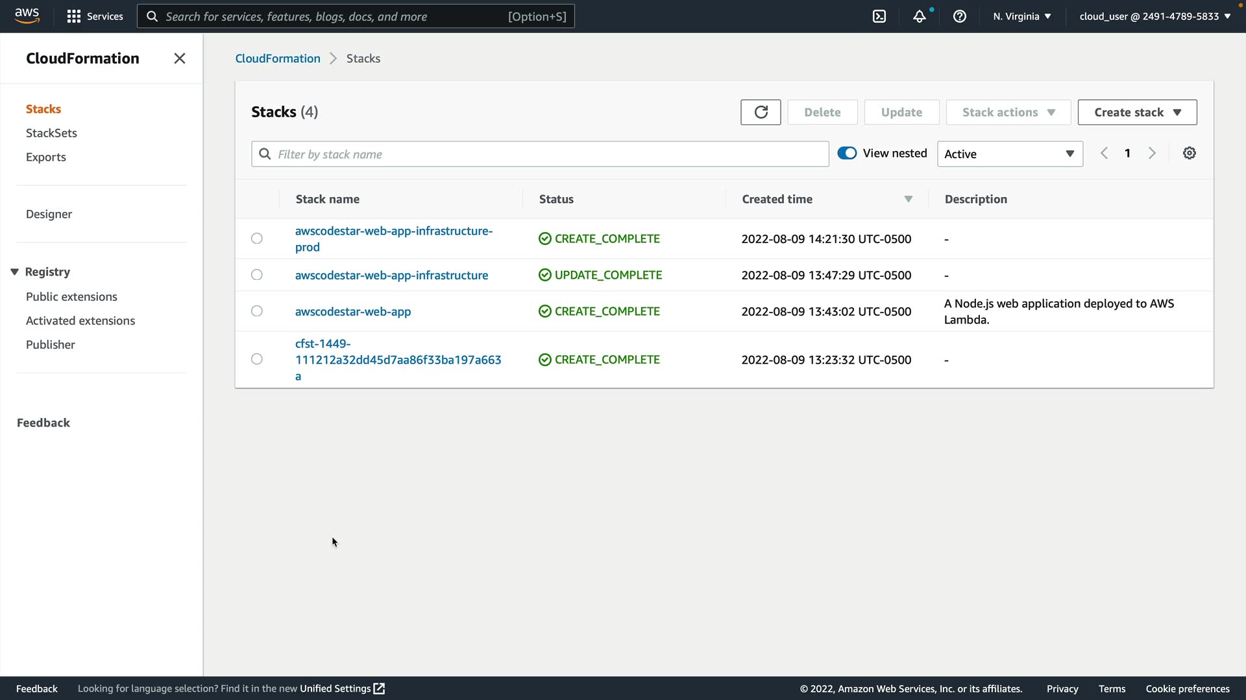The width and height of the screenshot is (1246, 700).
Task: Open the Active status filter dropdown
Action: (x=1010, y=154)
